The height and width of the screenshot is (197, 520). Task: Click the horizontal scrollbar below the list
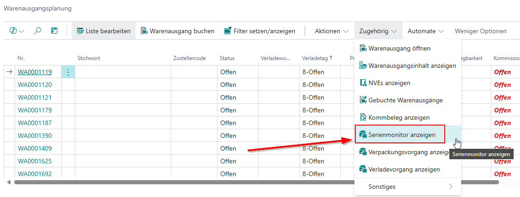pos(255,182)
